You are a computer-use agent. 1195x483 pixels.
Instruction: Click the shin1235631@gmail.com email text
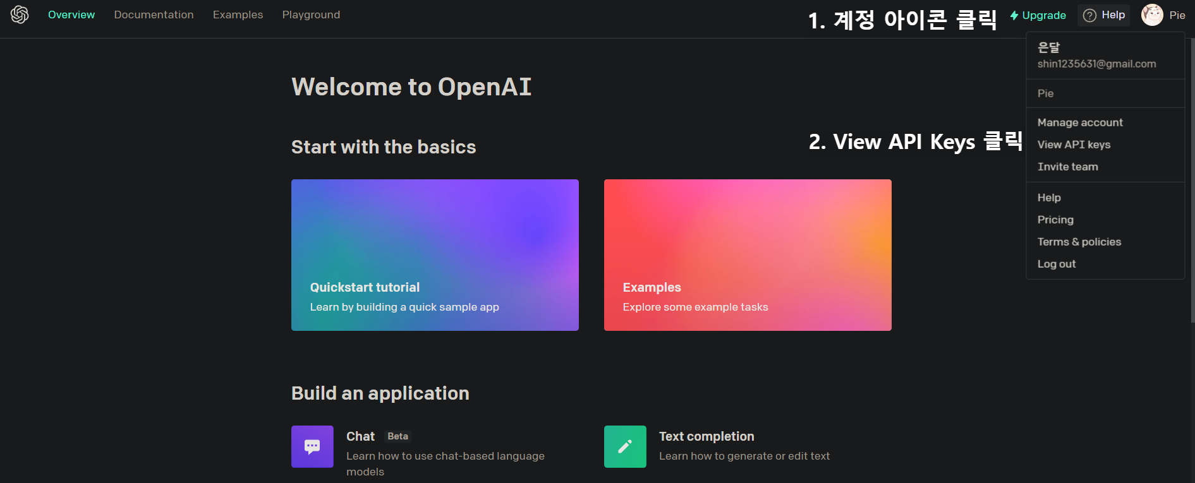click(1096, 64)
